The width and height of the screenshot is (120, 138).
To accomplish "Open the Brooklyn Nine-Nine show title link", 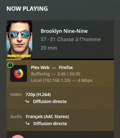I will click(x=64, y=31).
